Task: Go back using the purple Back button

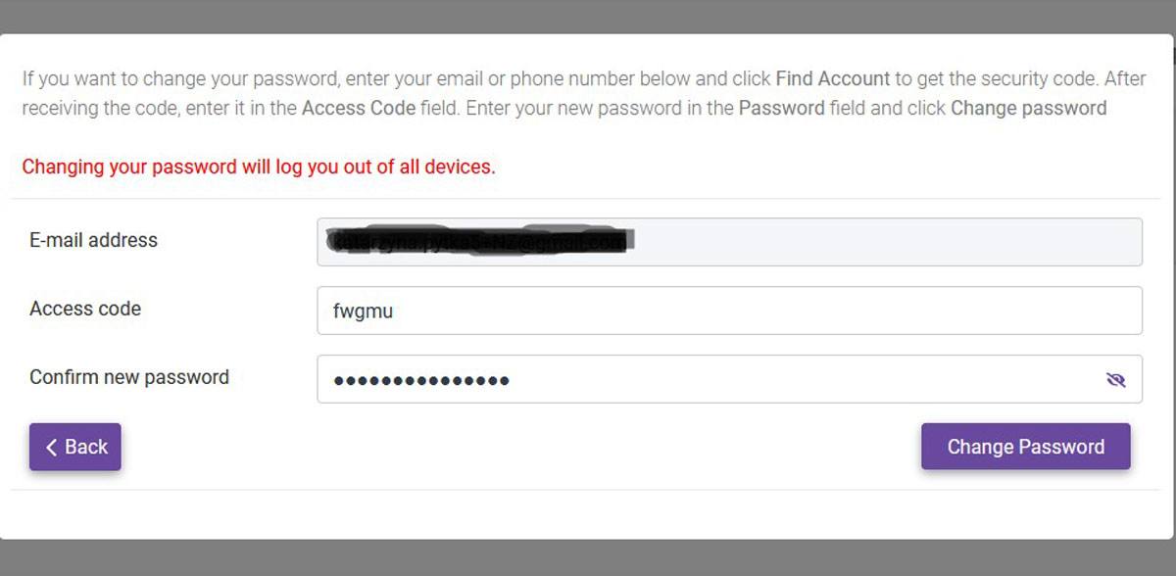Action: click(75, 447)
